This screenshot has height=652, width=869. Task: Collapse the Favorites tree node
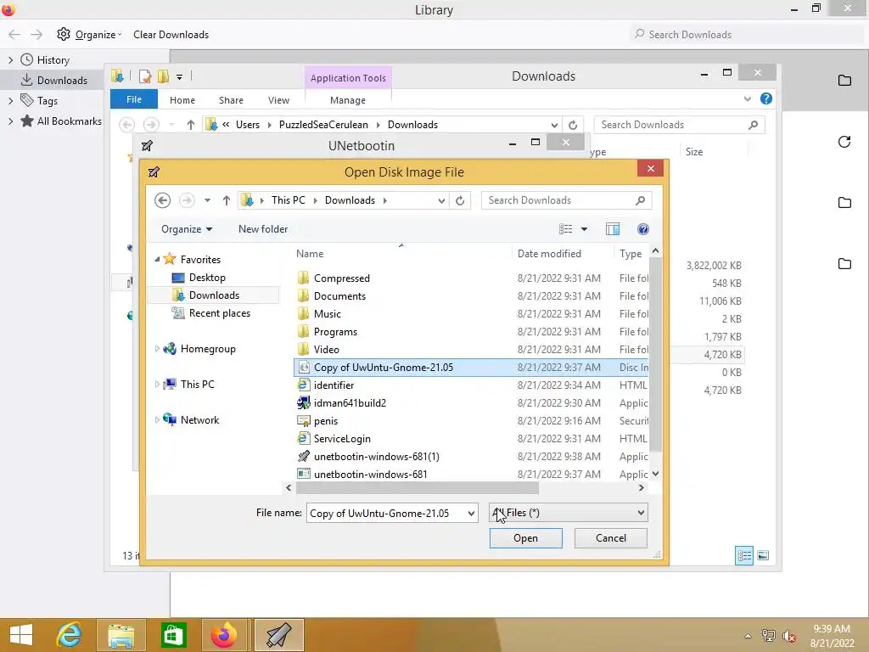pos(157,260)
